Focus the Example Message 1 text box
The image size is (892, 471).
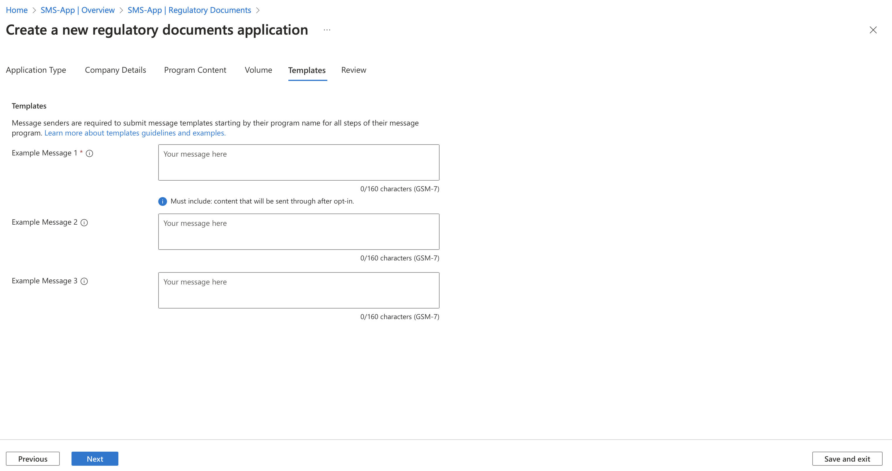(x=299, y=162)
